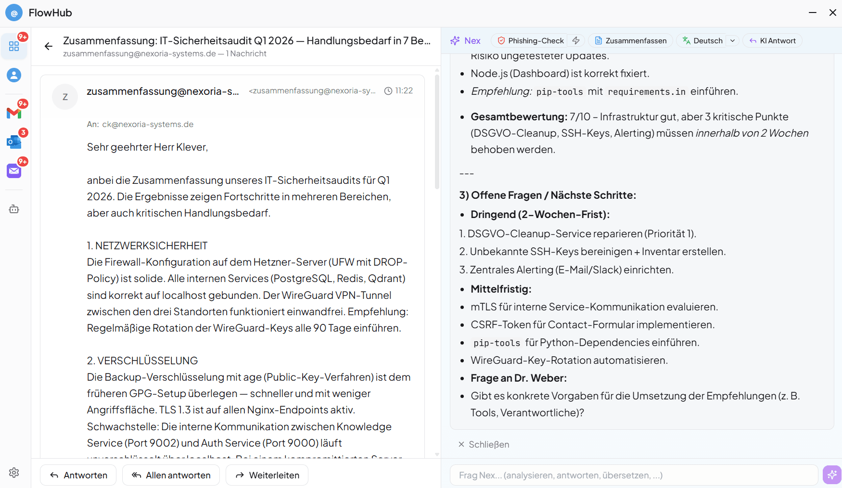
Task: Open the Deutsch language dropdown
Action: 732,40
